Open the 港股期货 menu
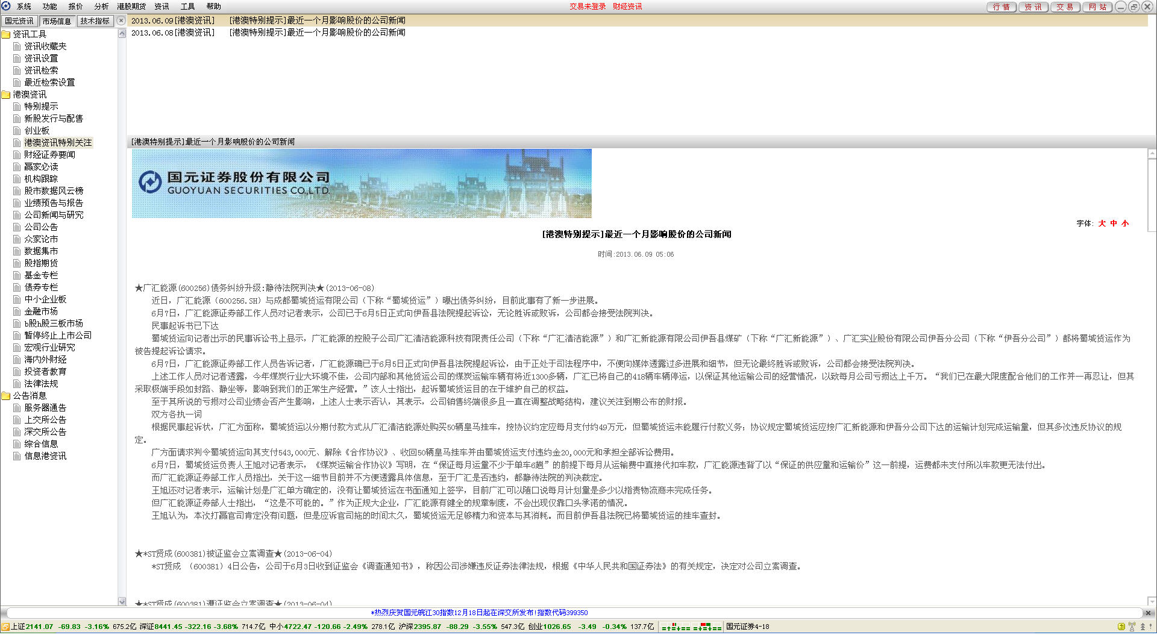 point(131,7)
